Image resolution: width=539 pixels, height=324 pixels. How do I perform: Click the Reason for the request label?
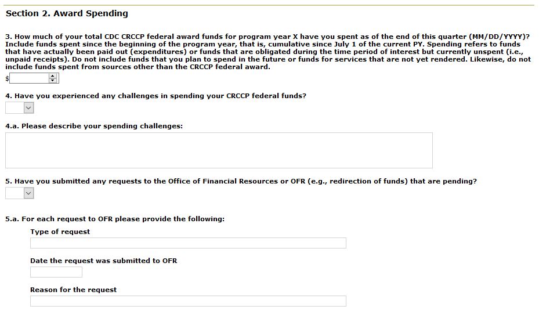[x=73, y=290]
